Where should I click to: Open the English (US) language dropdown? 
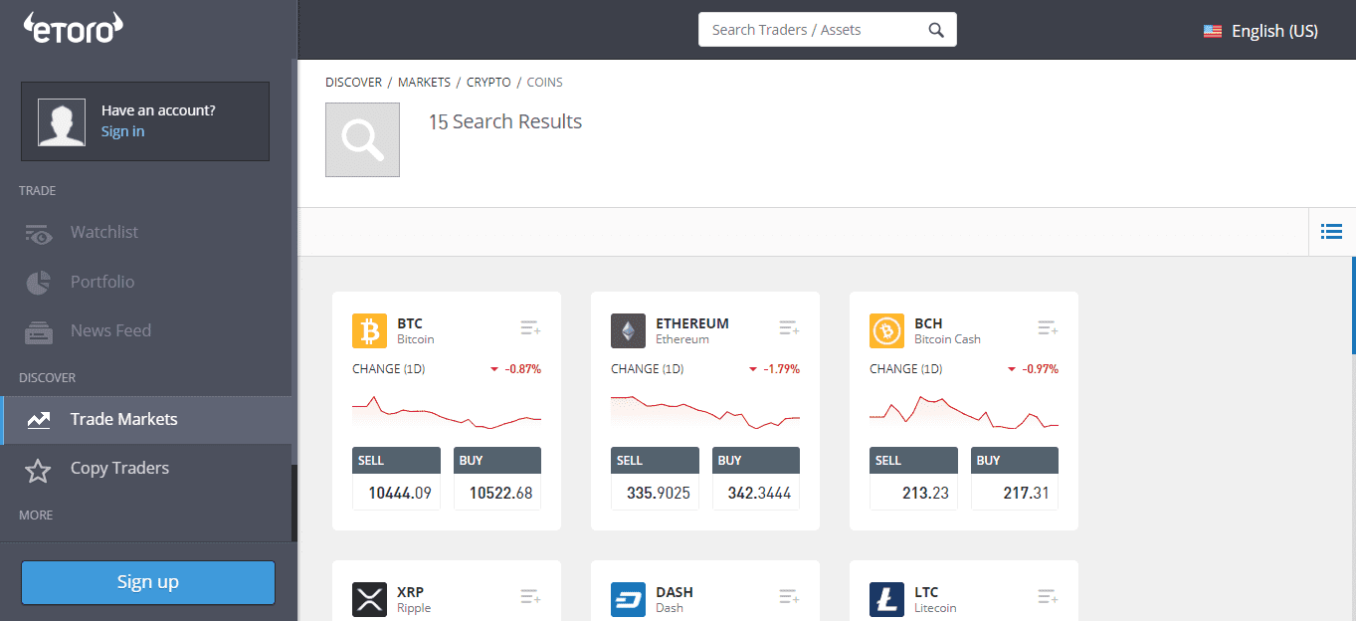click(x=1259, y=30)
